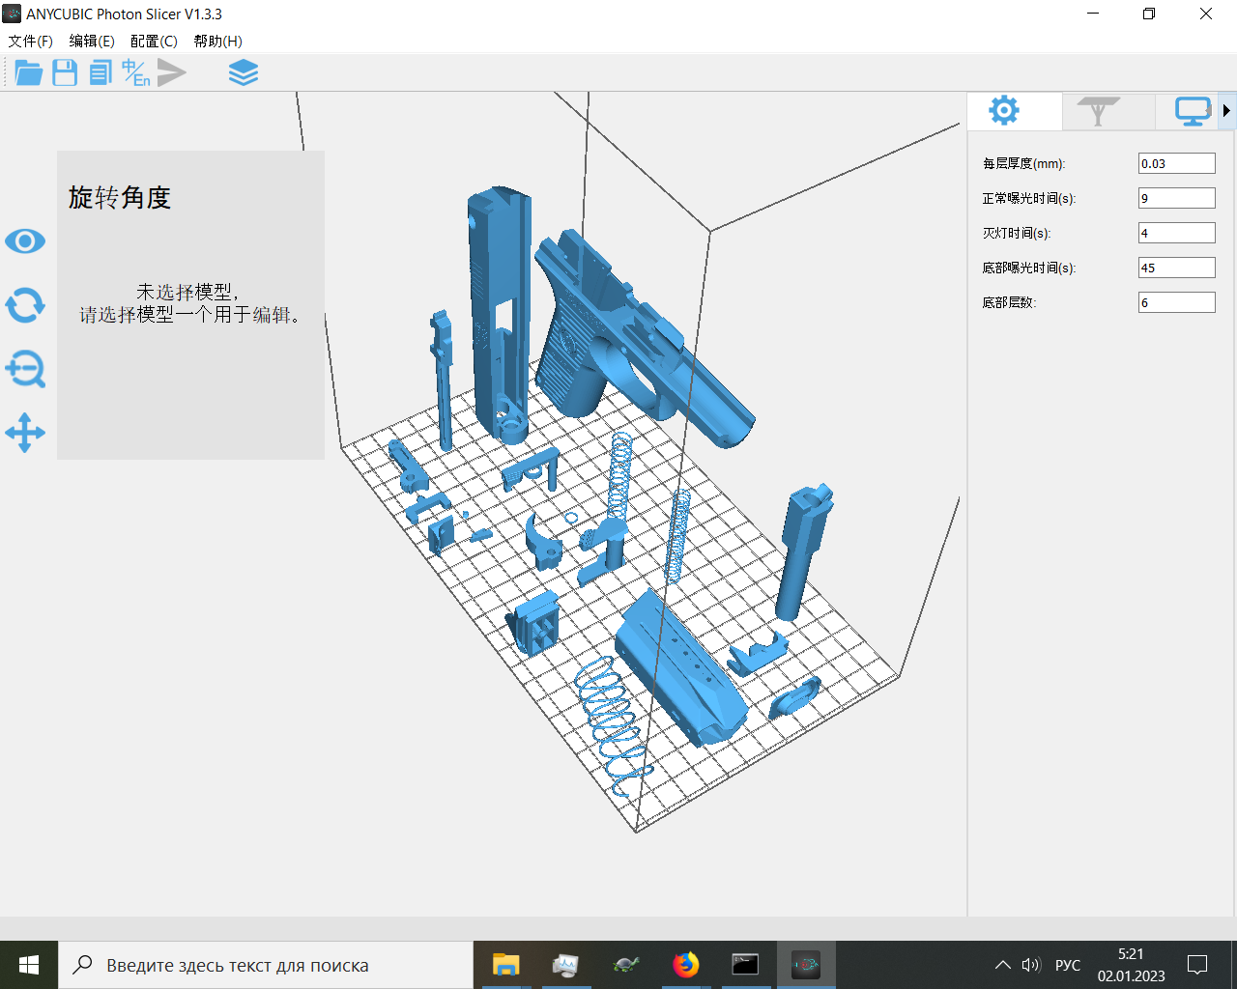Click the taskbar search box
Image resolution: width=1237 pixels, height=989 pixels.
266,965
